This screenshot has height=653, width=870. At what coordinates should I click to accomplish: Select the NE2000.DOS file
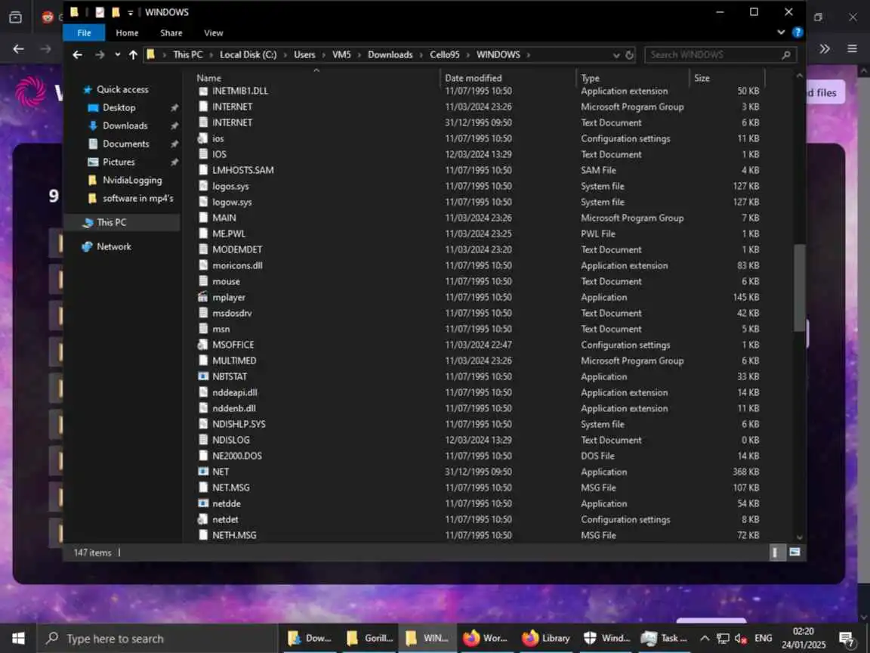(237, 456)
